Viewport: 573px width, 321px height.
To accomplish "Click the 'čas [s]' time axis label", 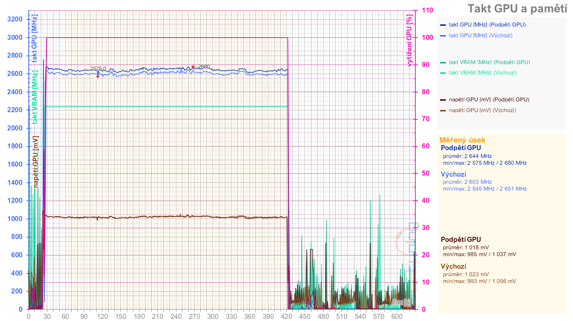I will (401, 302).
